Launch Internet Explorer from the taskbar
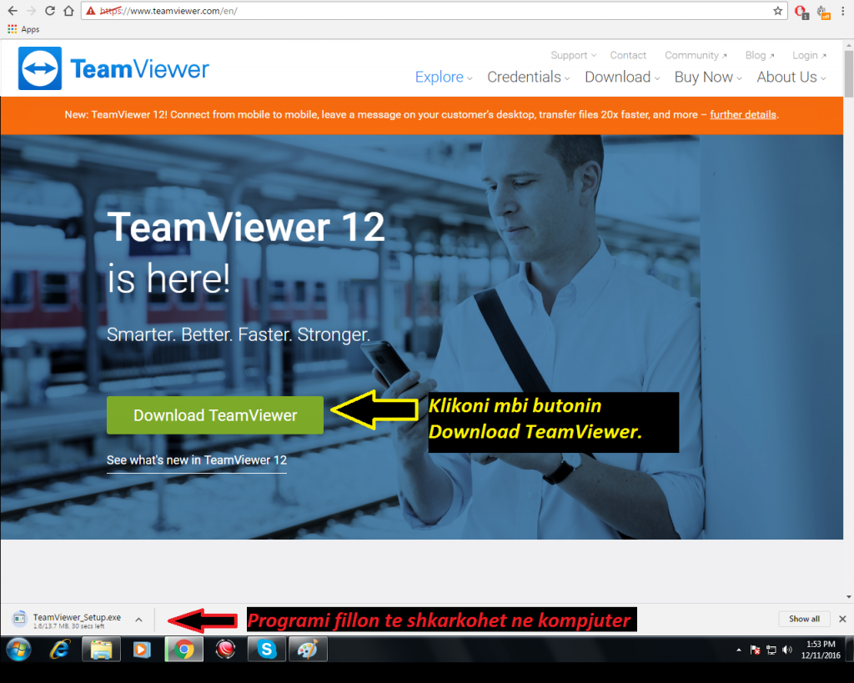The width and height of the screenshot is (854, 683). (x=59, y=650)
